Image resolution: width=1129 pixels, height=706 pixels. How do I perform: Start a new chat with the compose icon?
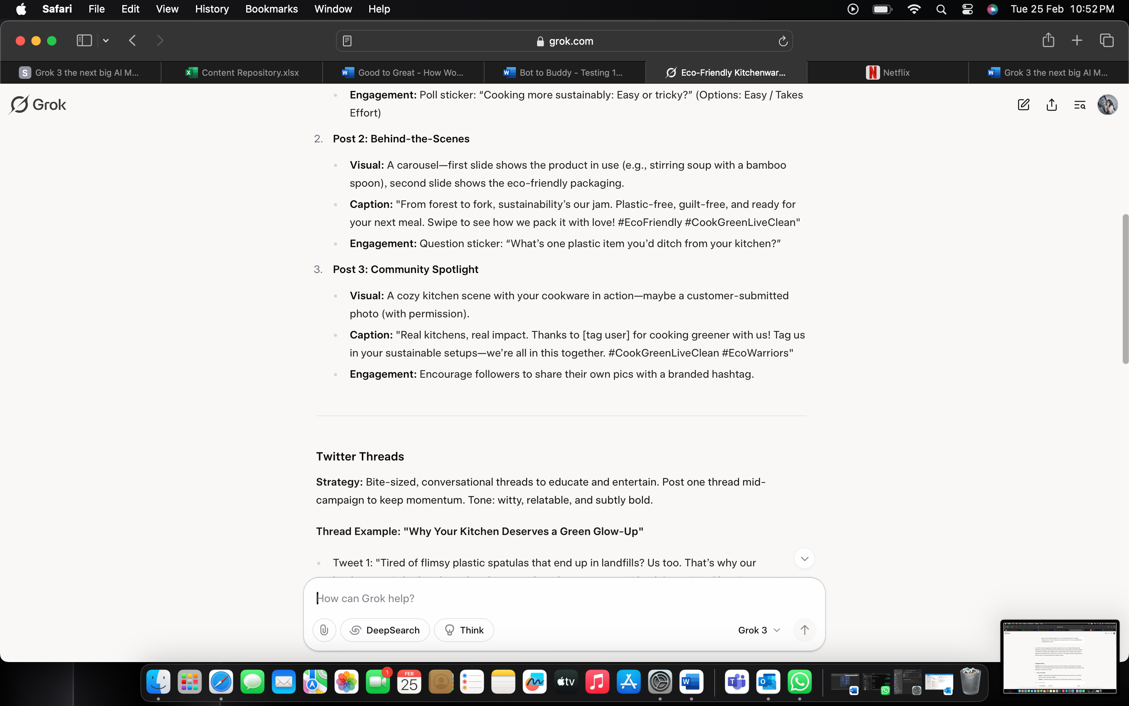1023,105
